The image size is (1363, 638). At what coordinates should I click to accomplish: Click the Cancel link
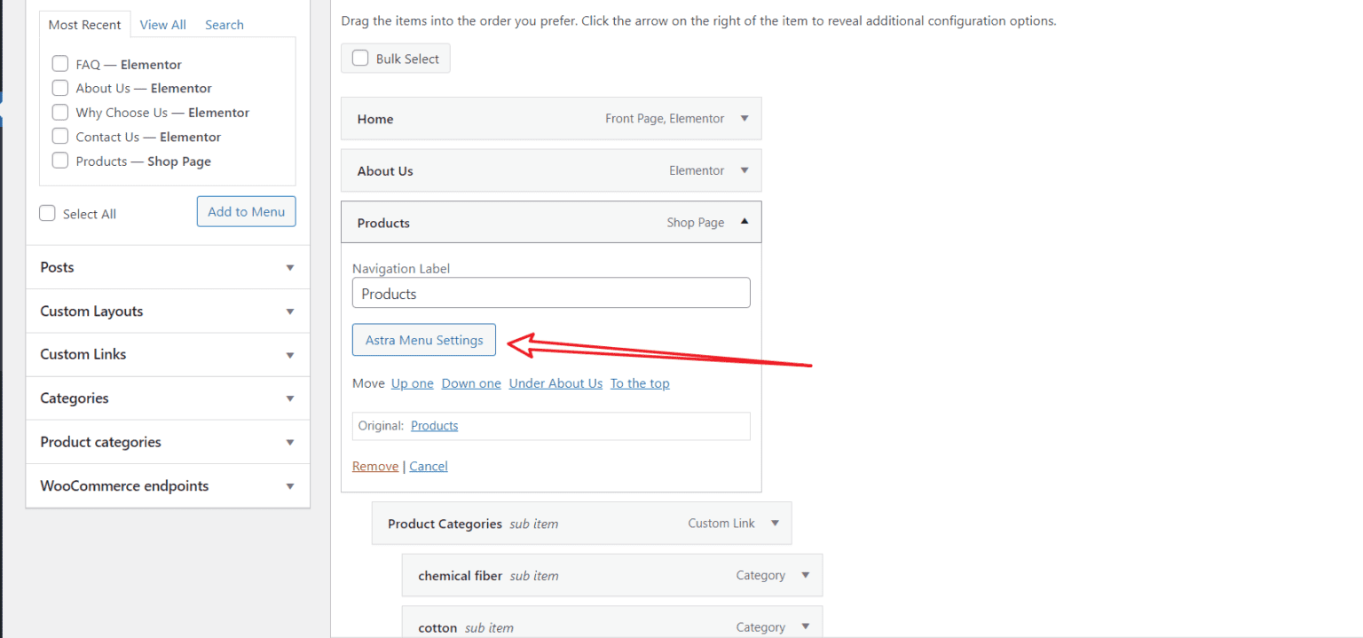pyautogui.click(x=429, y=467)
